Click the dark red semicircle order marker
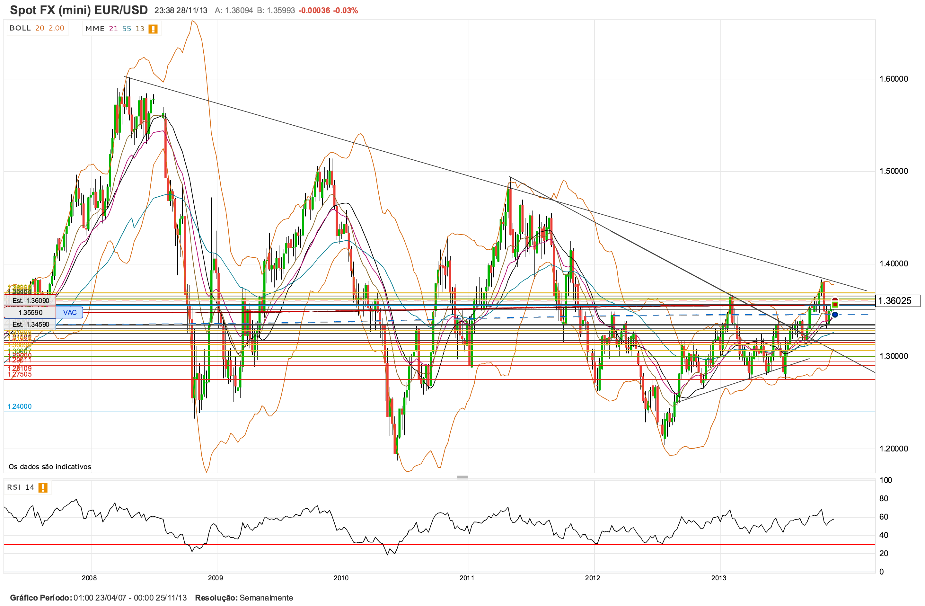Image resolution: width=925 pixels, height=606 pixels. 834,299
